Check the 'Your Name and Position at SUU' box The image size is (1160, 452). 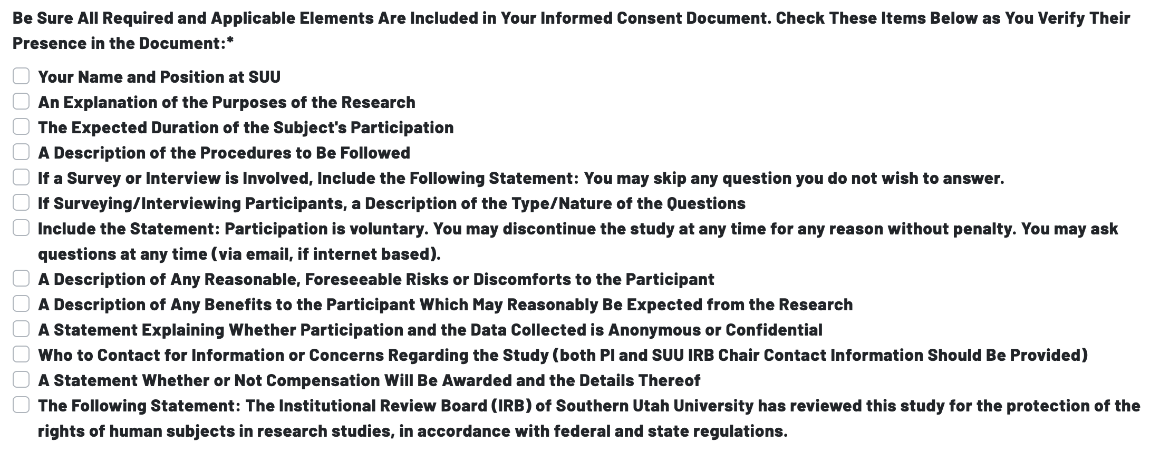click(x=21, y=76)
